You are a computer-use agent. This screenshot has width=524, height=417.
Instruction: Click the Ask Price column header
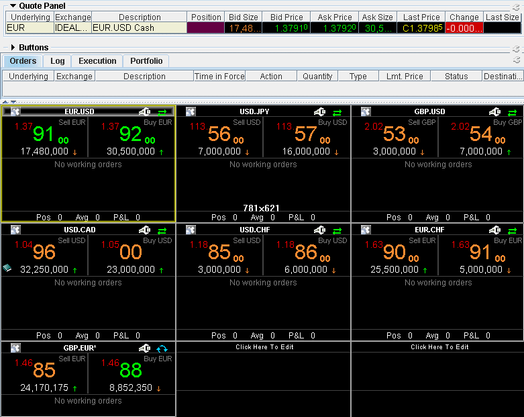click(335, 17)
